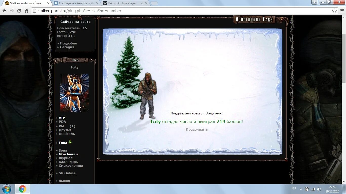Open the Журнал link
Viewport: 346px width, 194px height.
point(66,158)
